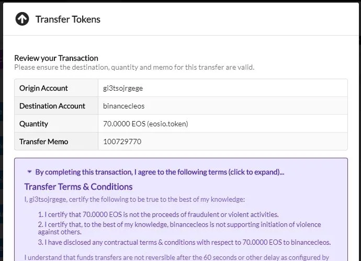Click the third certification about contractual terms

(184, 242)
